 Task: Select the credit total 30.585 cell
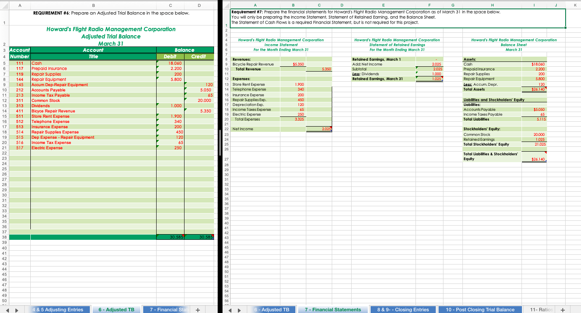coord(198,237)
